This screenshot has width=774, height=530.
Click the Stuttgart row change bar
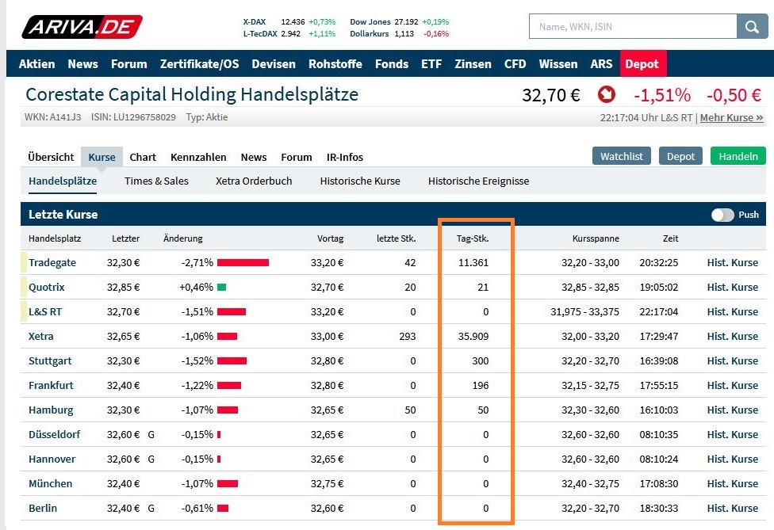(x=233, y=360)
